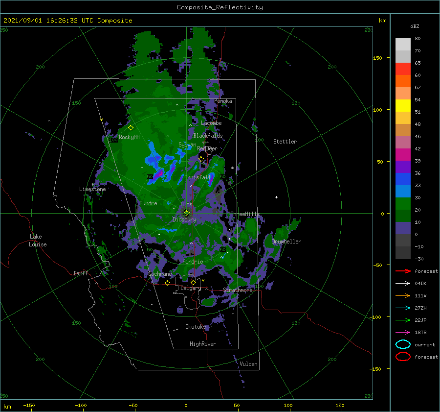The image size is (440, 412).
Task: Select the 80 dBZ color swatch
Action: point(403,44)
